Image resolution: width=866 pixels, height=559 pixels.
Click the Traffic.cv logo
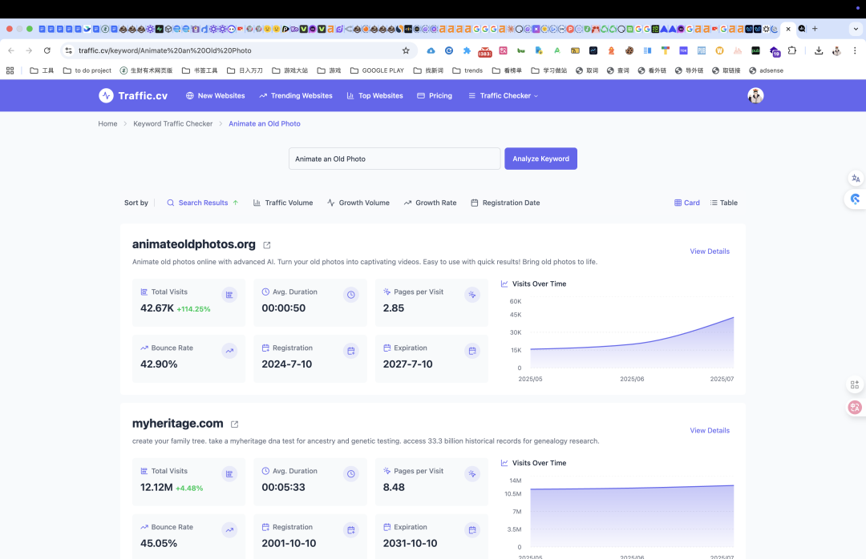pyautogui.click(x=133, y=95)
